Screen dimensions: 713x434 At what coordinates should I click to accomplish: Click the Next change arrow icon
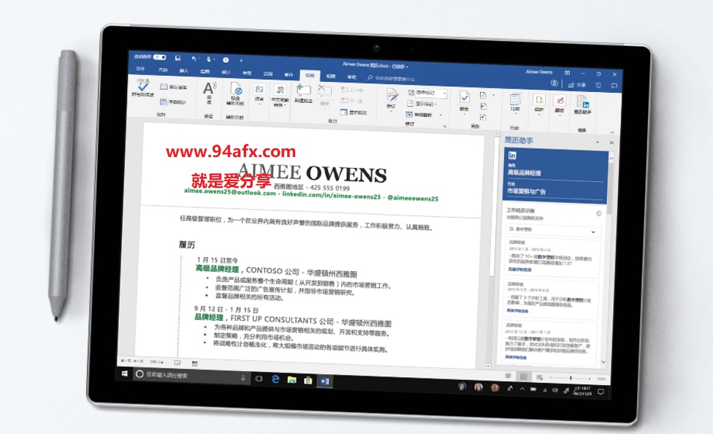click(x=483, y=118)
